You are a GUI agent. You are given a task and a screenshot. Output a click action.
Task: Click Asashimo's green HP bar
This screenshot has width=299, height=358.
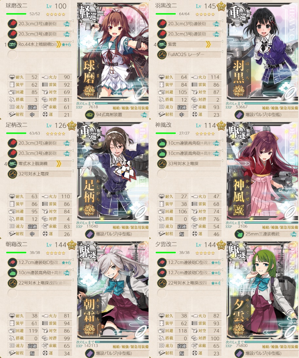pyautogui.click(x=16, y=252)
